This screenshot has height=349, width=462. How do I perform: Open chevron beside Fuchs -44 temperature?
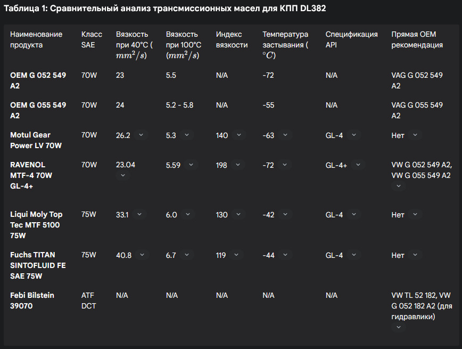(x=285, y=255)
